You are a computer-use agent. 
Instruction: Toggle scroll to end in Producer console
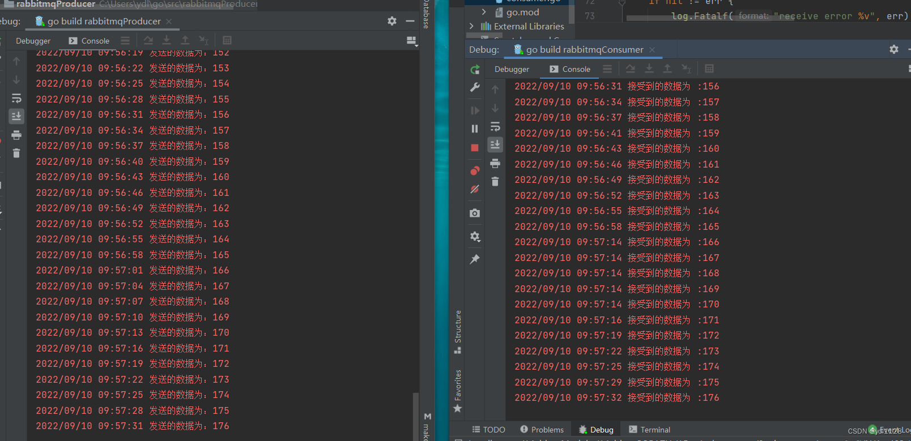coord(16,116)
